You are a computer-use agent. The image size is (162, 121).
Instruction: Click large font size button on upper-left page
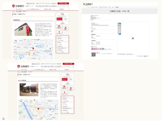tap(44, 3)
